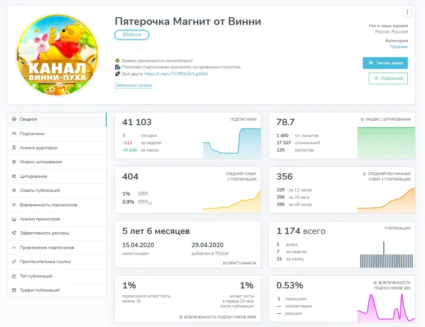425x327 pixels.
Task: Click the subscribers blue growth chart
Action: click(x=232, y=143)
